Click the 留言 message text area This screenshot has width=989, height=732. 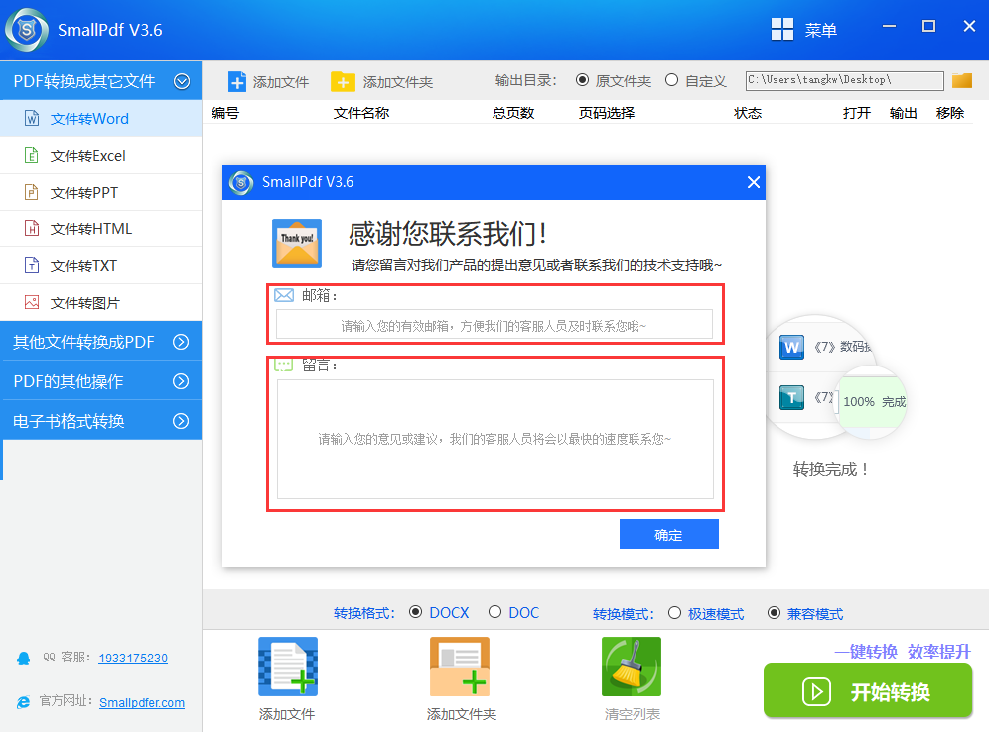coord(495,439)
